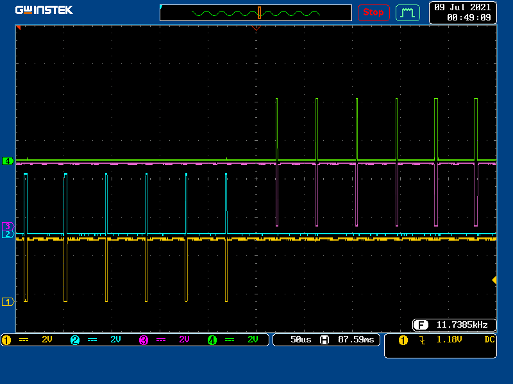Click the date and time display
Viewport: 513px width, 384px height.
(462, 12)
